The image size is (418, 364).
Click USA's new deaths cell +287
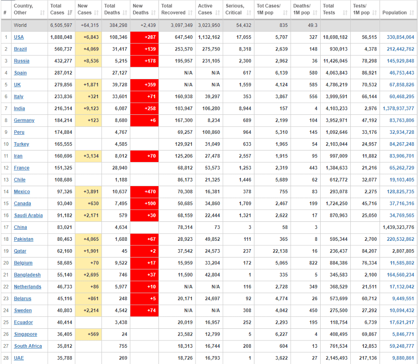pyautogui.click(x=144, y=38)
